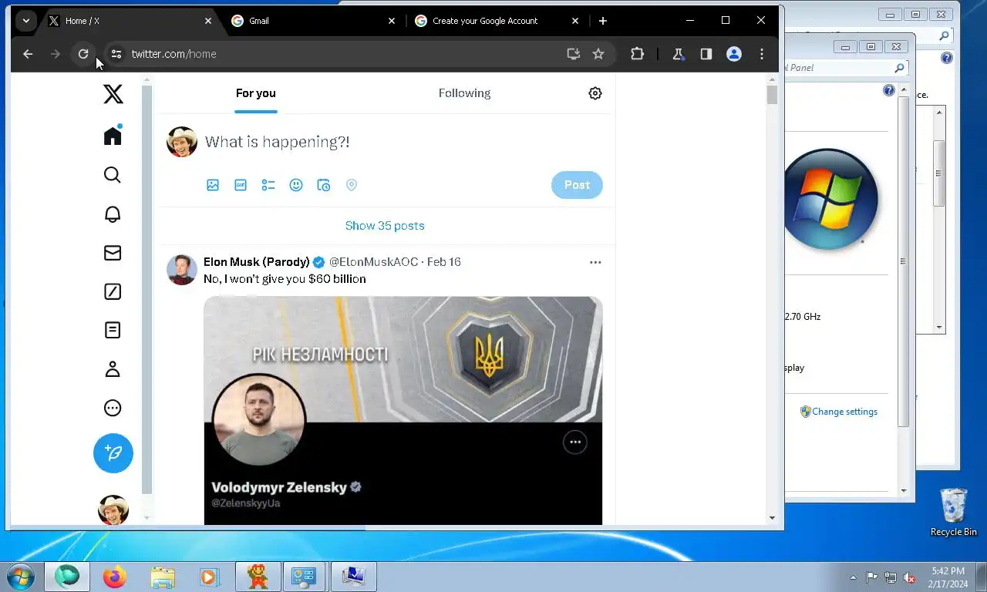Click the install app icon in address bar
Screen dimensions: 987x592
[573, 54]
